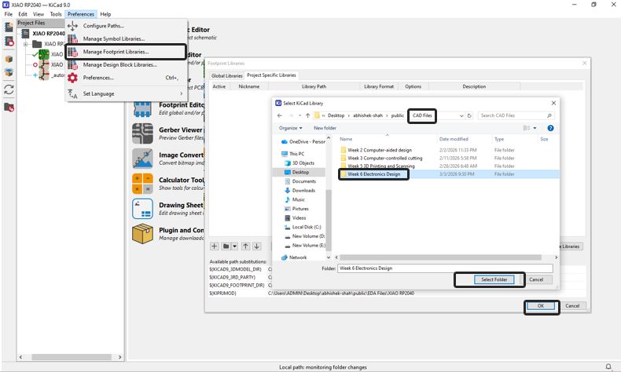The height and width of the screenshot is (372, 621).
Task: Click the New Project icon in left toolbar
Action: tap(9, 27)
